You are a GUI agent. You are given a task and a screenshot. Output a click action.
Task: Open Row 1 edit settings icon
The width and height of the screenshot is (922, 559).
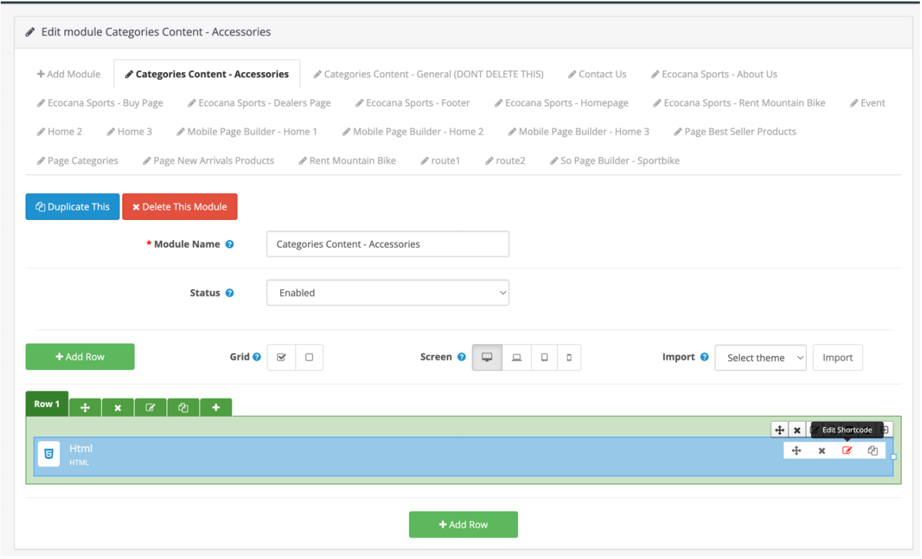click(150, 407)
